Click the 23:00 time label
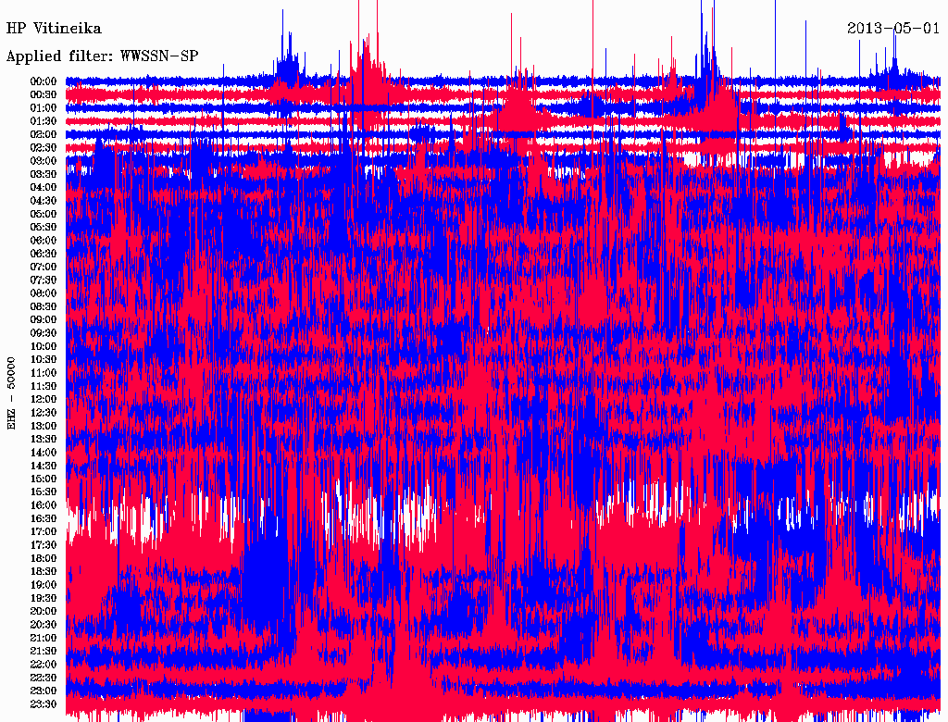The width and height of the screenshot is (948, 722). (x=44, y=691)
